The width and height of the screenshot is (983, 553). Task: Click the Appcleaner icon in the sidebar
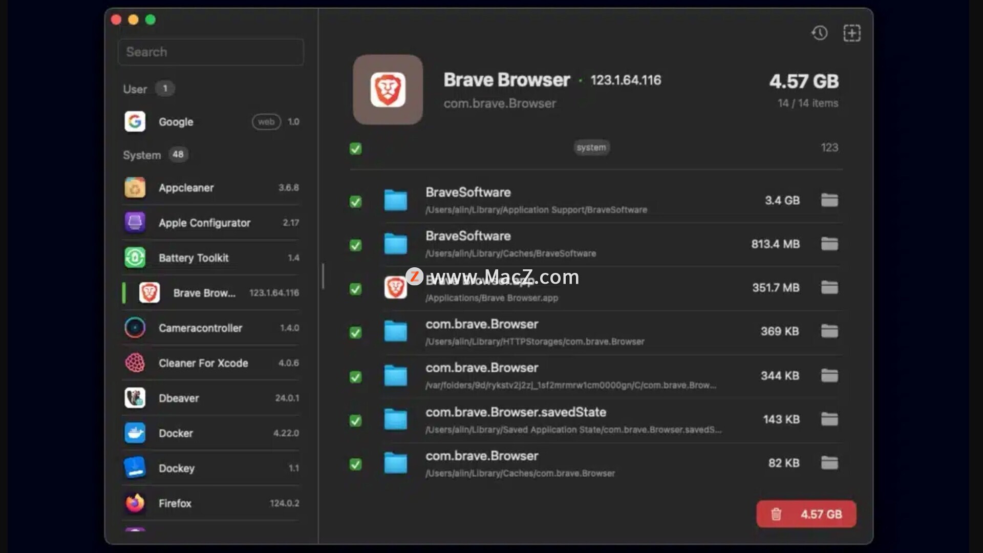(x=135, y=188)
